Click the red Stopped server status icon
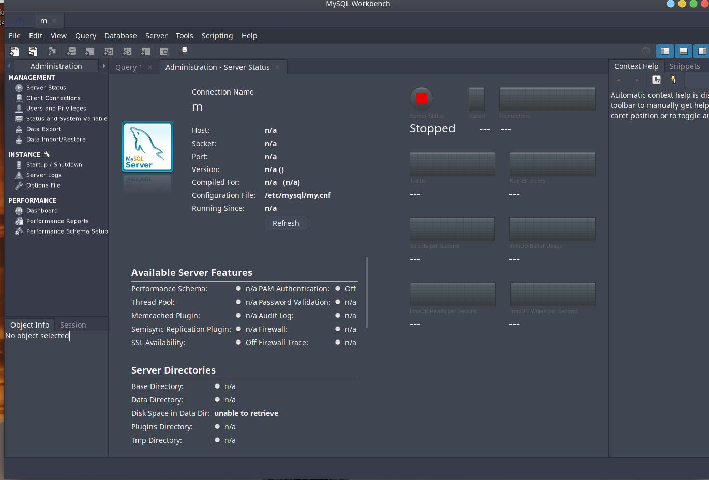709x480 pixels. coord(421,98)
